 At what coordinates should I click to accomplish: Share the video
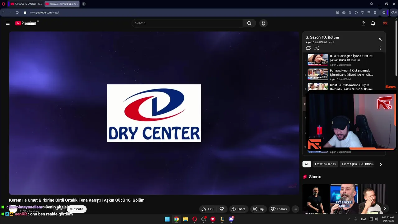coord(238,209)
